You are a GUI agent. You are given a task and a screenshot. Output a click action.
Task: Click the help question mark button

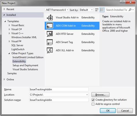click(123, 2)
